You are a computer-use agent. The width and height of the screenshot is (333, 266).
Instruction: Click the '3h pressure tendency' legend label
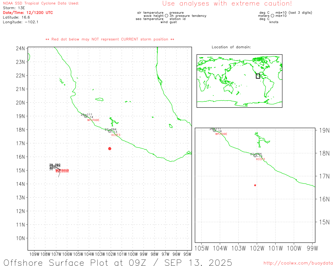click(188, 16)
